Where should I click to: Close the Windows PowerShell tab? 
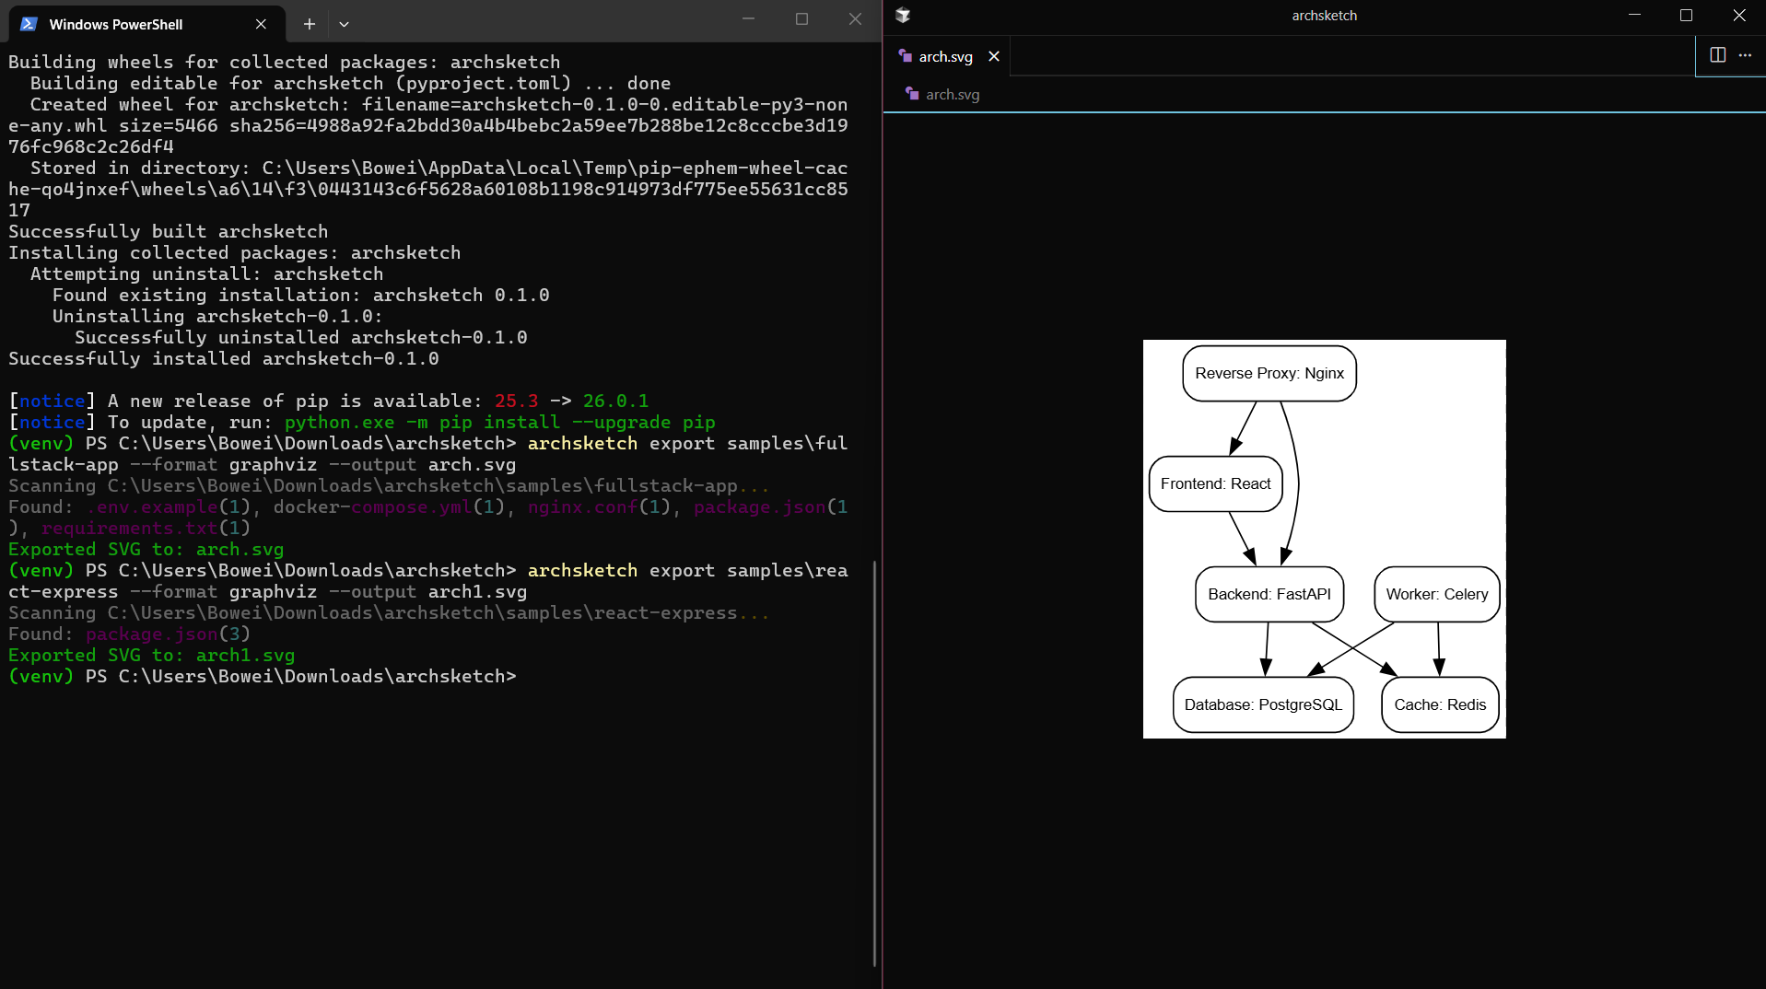pyautogui.click(x=261, y=24)
